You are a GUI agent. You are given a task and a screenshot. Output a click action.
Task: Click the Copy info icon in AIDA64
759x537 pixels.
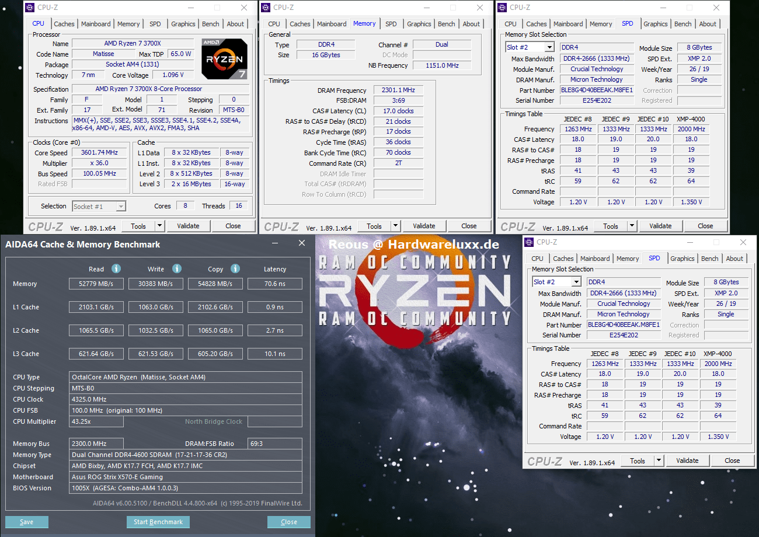tap(235, 268)
